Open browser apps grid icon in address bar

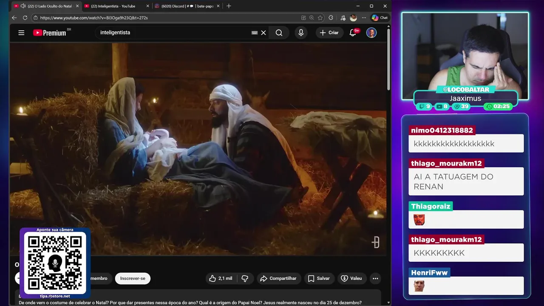[303, 18]
